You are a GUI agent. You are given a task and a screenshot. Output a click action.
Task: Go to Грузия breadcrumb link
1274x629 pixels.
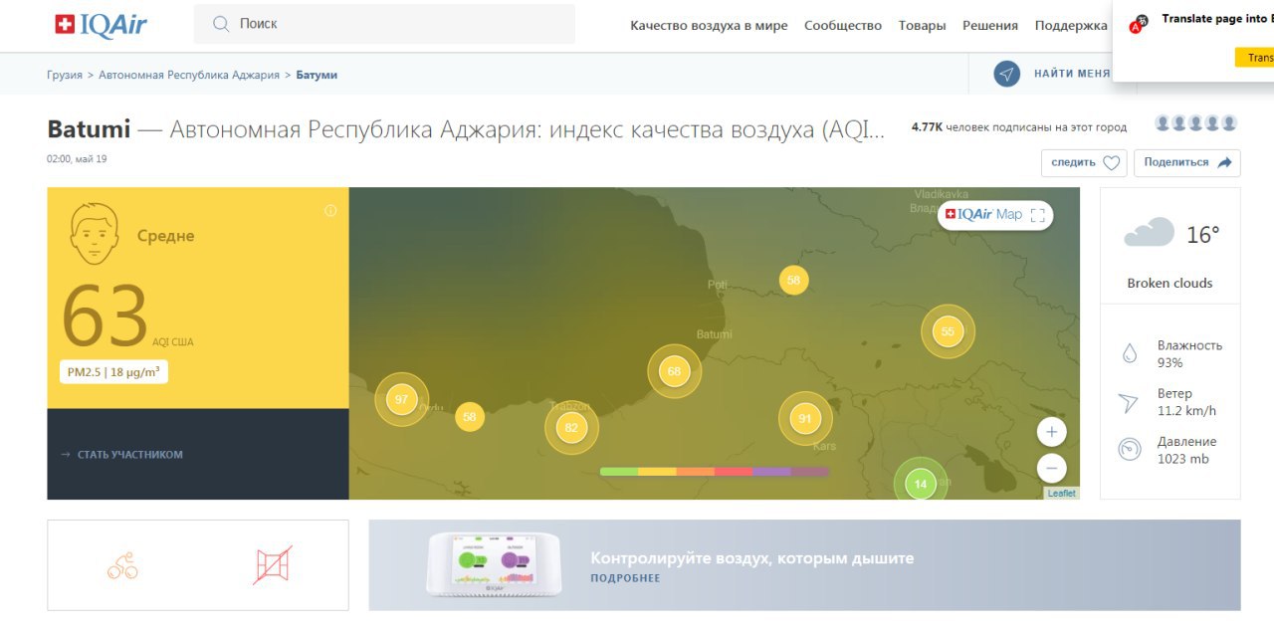click(x=65, y=75)
